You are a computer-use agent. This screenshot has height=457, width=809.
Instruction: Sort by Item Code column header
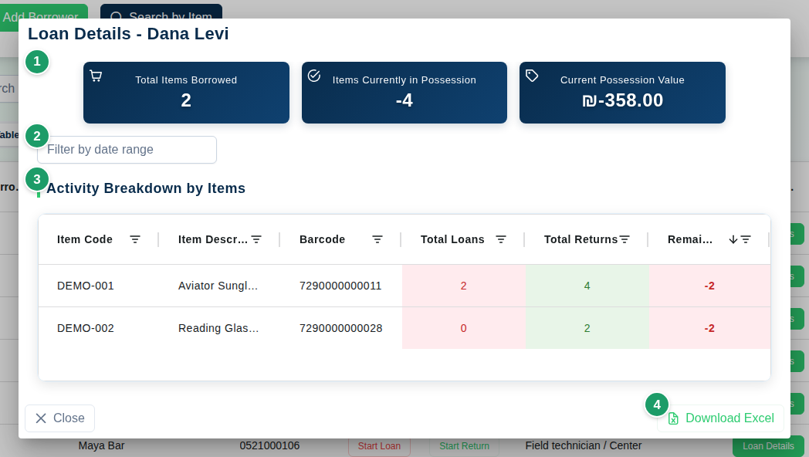point(85,239)
